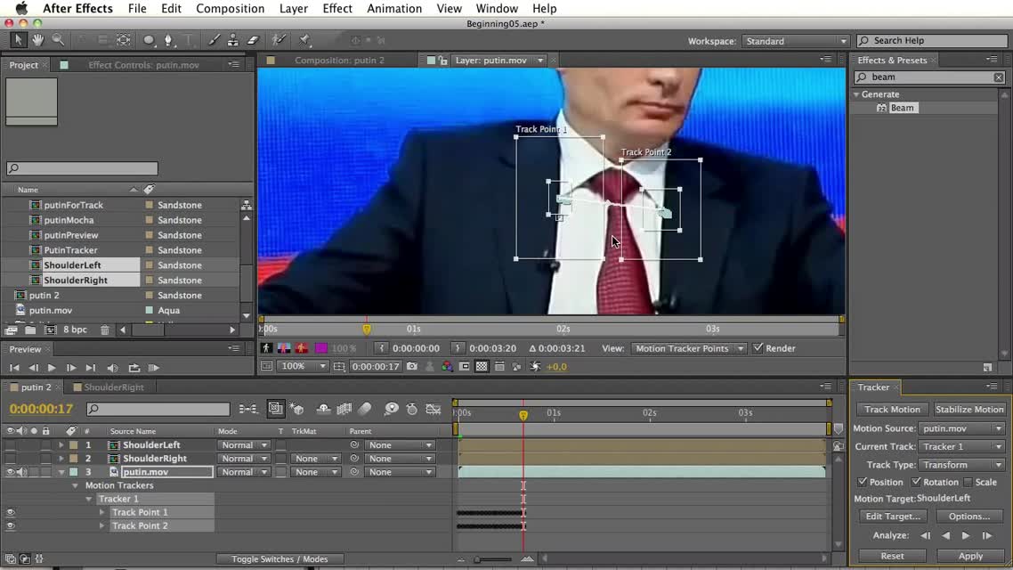Expand Track Point 1 properties
1013x570 pixels.
[x=101, y=512]
